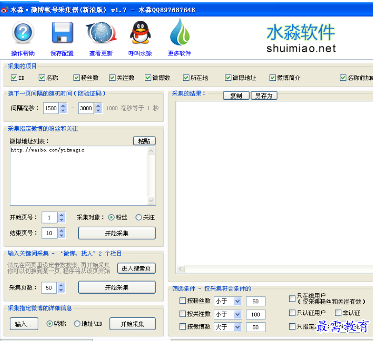Image resolution: width=373 pixels, height=341 pixels.
Task: Click the 开始页号 spinner arrows
Action: (61, 217)
